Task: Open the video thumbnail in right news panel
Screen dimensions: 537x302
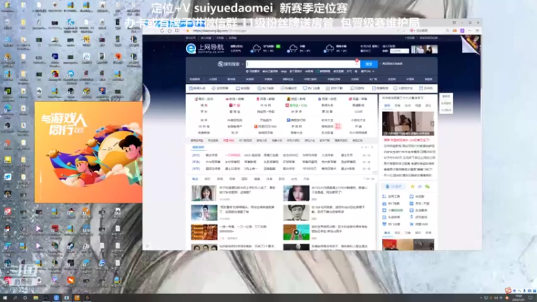Action: (x=408, y=123)
